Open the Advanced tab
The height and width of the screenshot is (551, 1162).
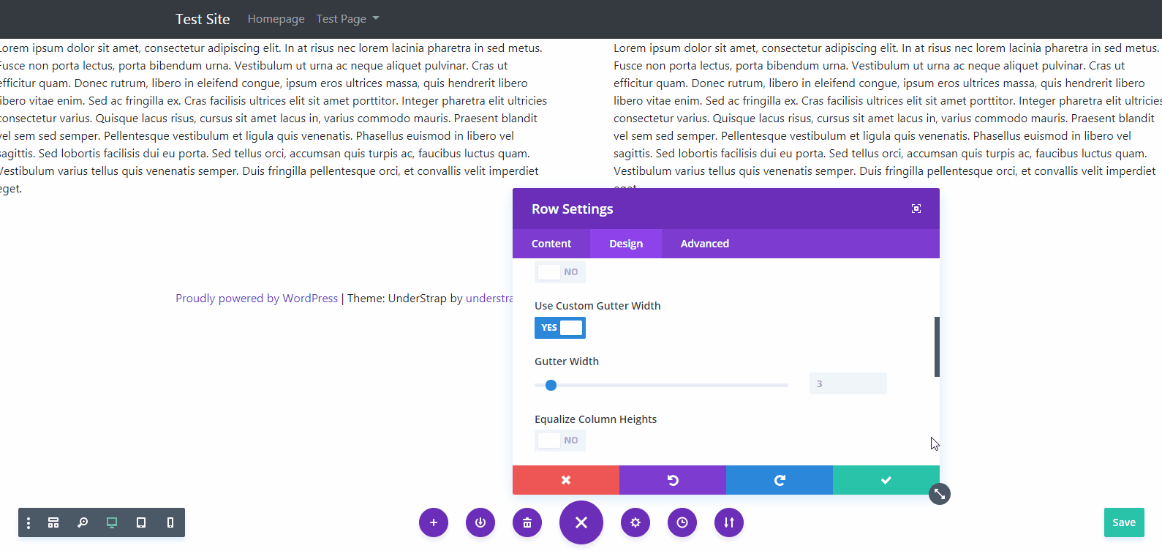pyautogui.click(x=704, y=244)
